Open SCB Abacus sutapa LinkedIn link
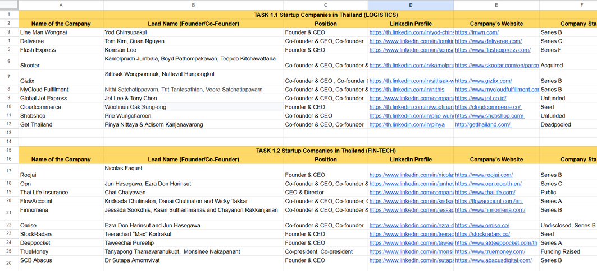This screenshot has height=271, width=597. [x=412, y=260]
